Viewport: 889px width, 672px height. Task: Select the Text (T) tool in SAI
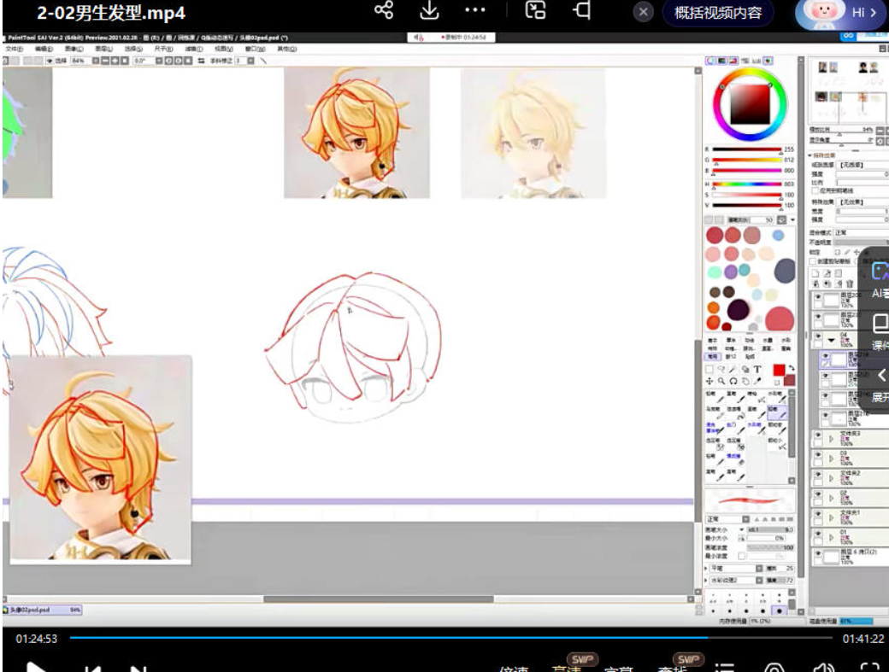(757, 369)
